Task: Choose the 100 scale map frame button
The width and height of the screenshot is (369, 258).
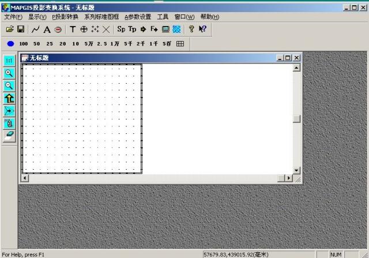Action: click(23, 44)
